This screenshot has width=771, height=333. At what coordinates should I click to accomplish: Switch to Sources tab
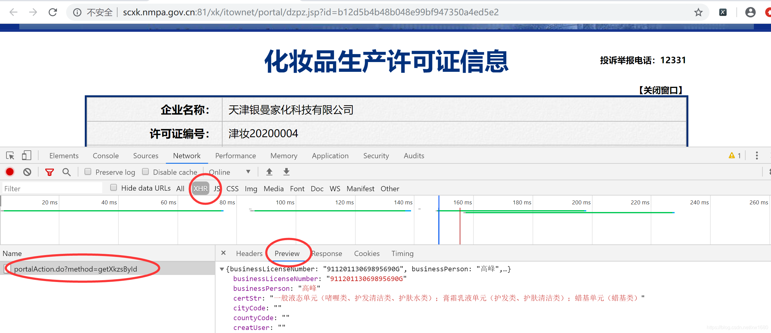point(146,156)
